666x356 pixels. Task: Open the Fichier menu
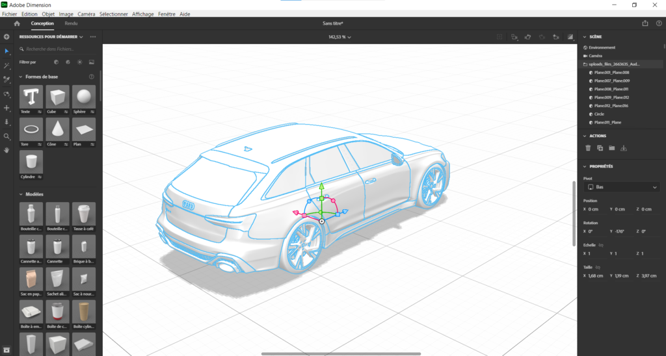(x=10, y=14)
